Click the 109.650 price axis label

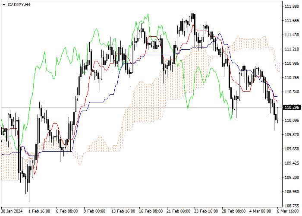point(292,149)
